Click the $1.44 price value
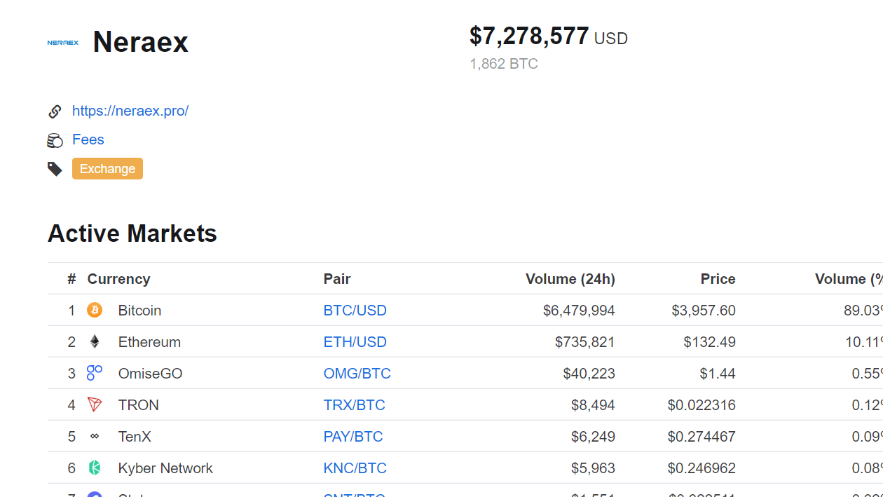The height and width of the screenshot is (497, 883). pos(718,373)
